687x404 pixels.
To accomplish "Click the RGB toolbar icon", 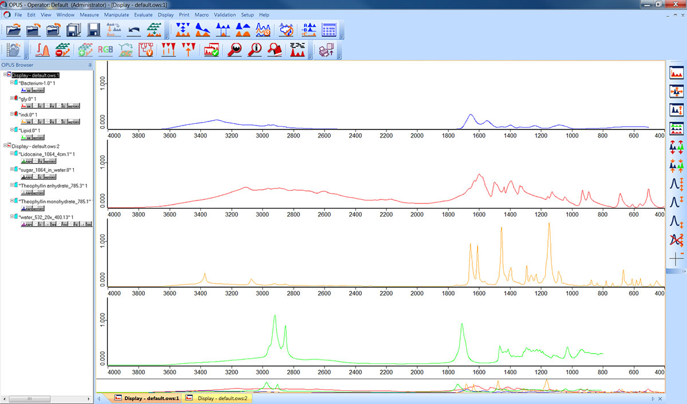I will click(105, 50).
